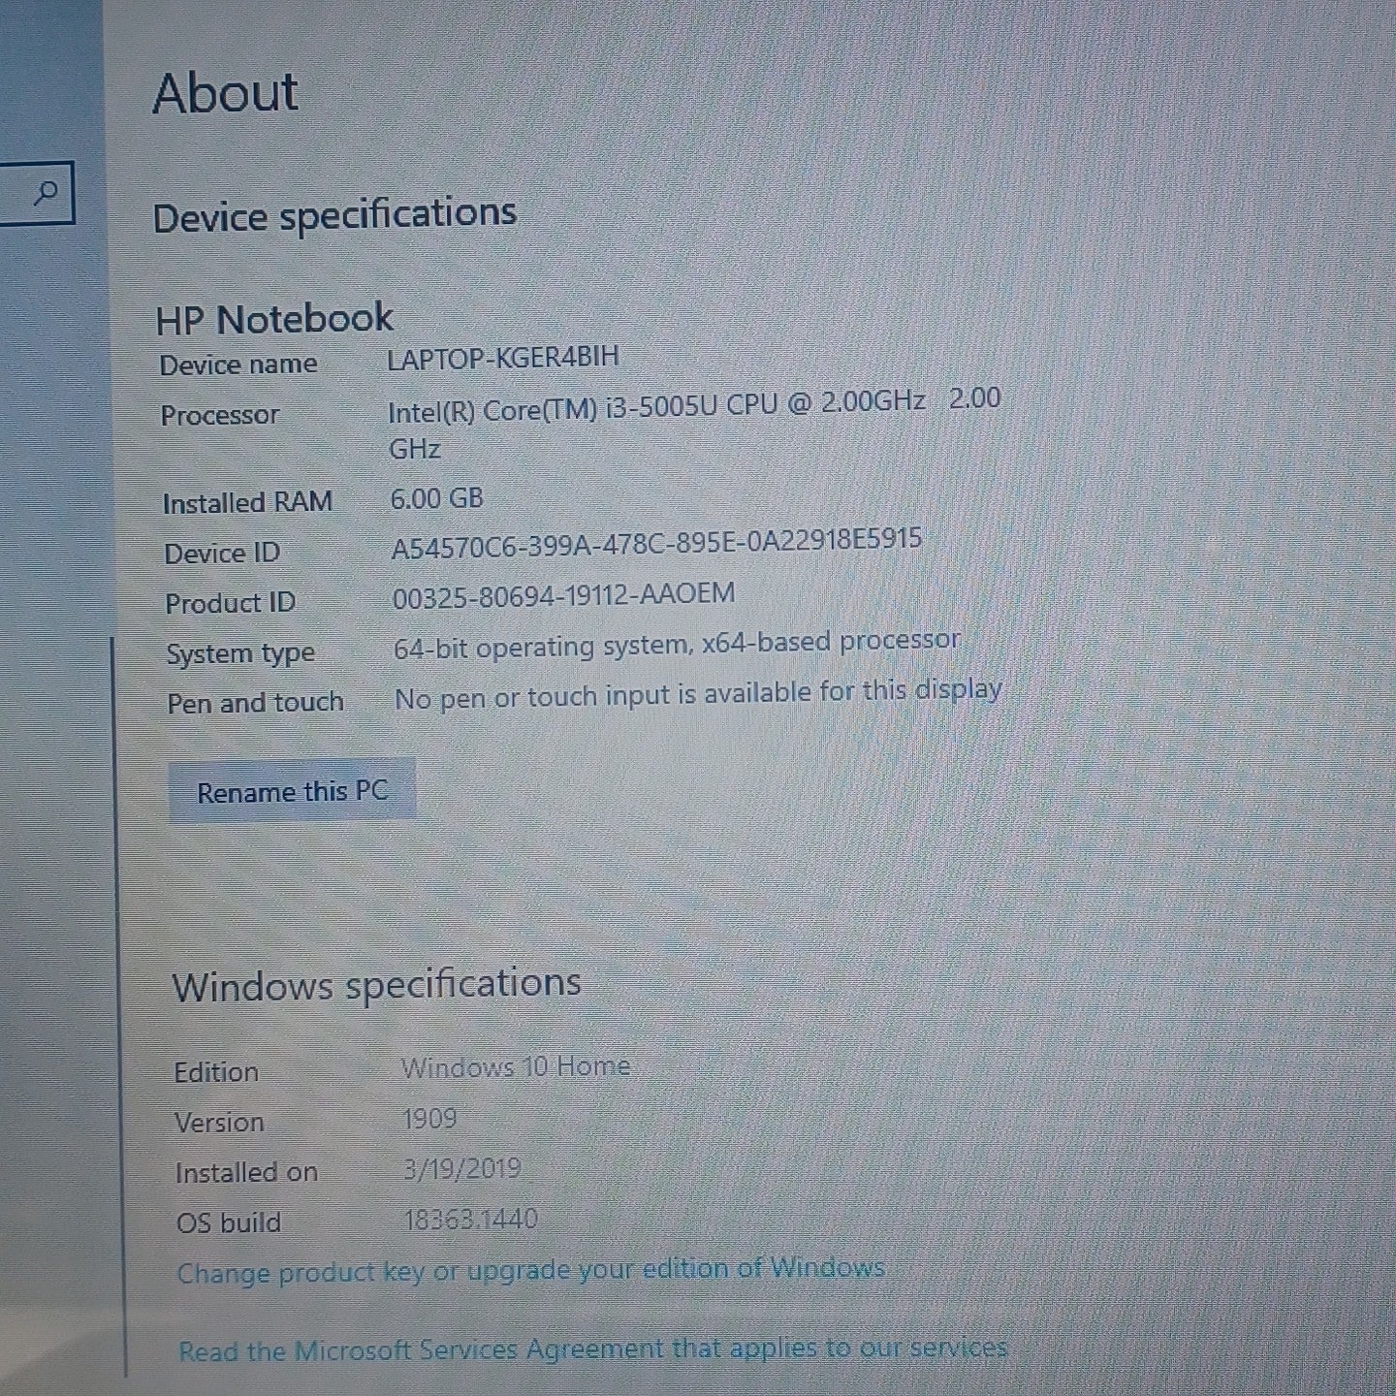This screenshot has width=1396, height=1396.
Task: Click the Pen and touch label
Action: (x=255, y=702)
